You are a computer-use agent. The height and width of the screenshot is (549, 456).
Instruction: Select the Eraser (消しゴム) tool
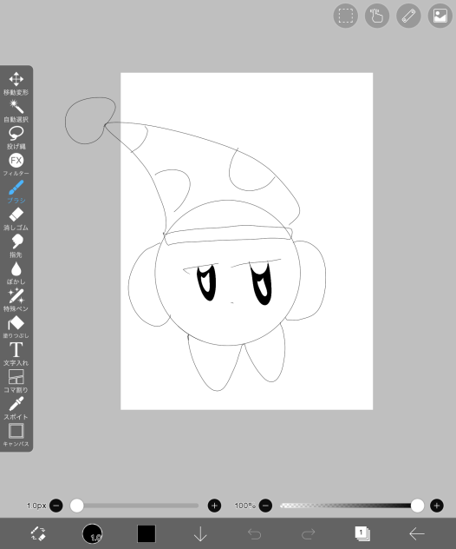(x=16, y=219)
